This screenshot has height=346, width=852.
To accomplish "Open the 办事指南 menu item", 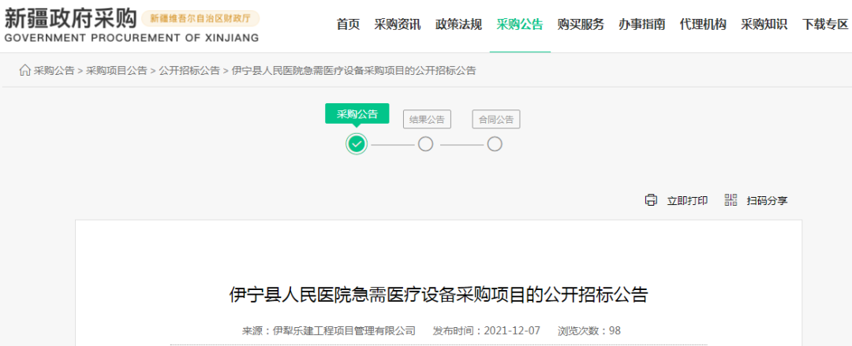I will (x=641, y=24).
